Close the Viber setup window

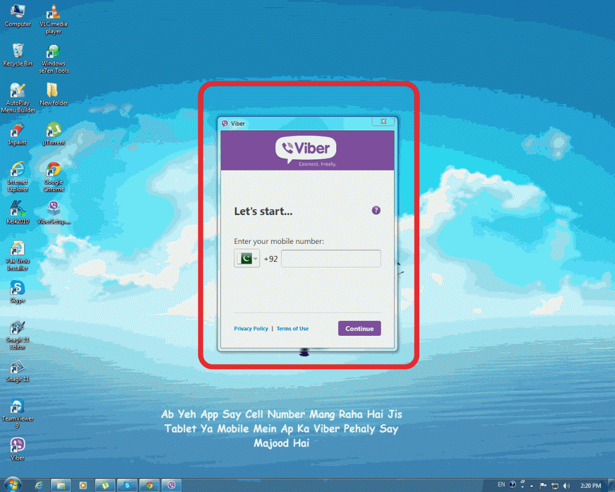384,121
